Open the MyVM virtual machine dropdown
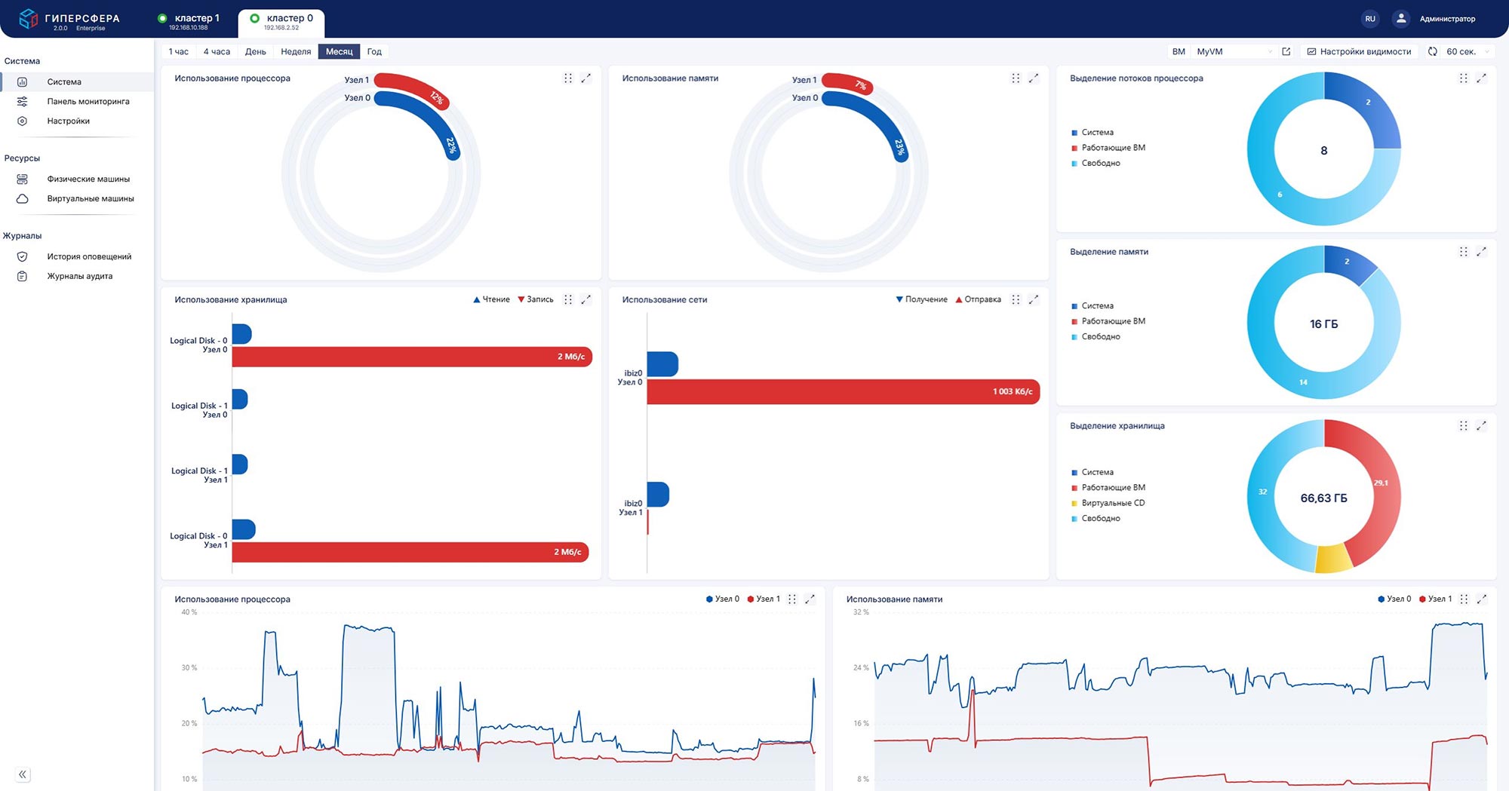The width and height of the screenshot is (1509, 791). (x=1234, y=51)
